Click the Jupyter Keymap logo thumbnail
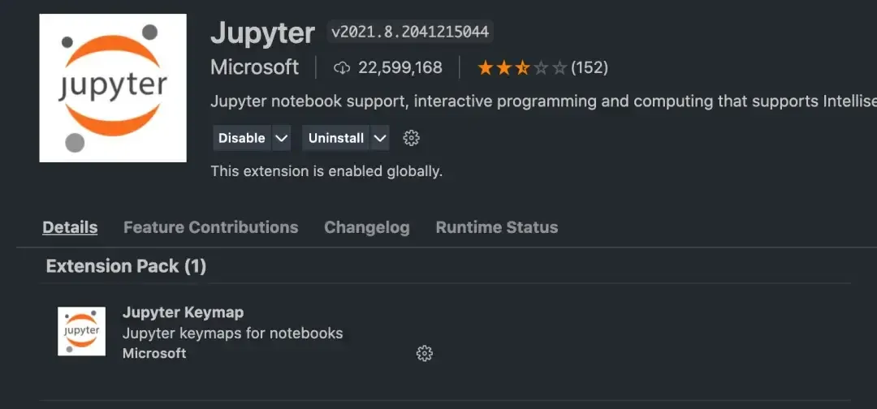The width and height of the screenshot is (877, 409). click(81, 331)
